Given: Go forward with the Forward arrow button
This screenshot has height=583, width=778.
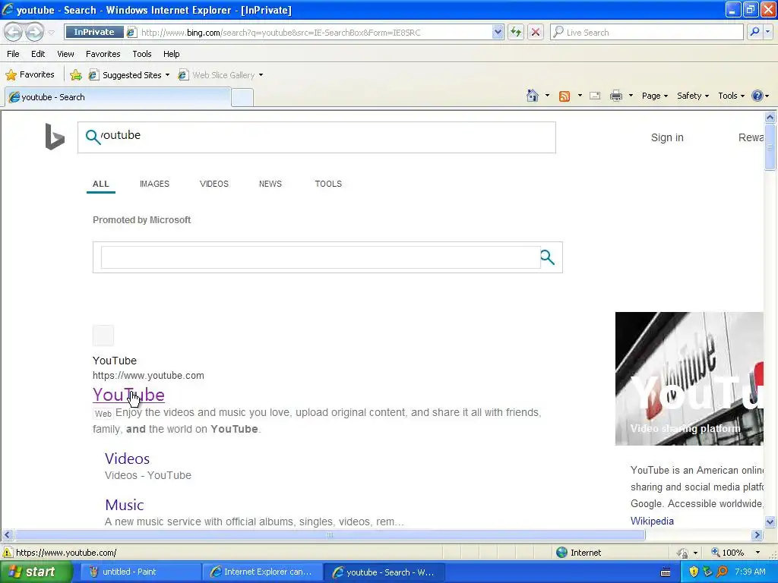Looking at the screenshot, I should (x=34, y=32).
